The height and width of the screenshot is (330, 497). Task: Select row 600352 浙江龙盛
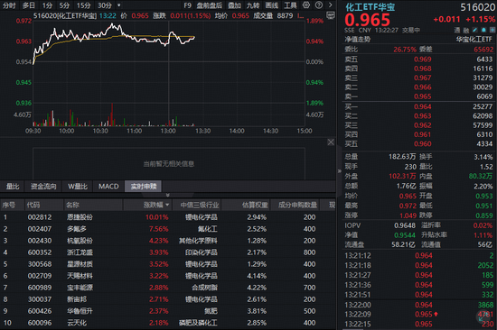click(168, 252)
